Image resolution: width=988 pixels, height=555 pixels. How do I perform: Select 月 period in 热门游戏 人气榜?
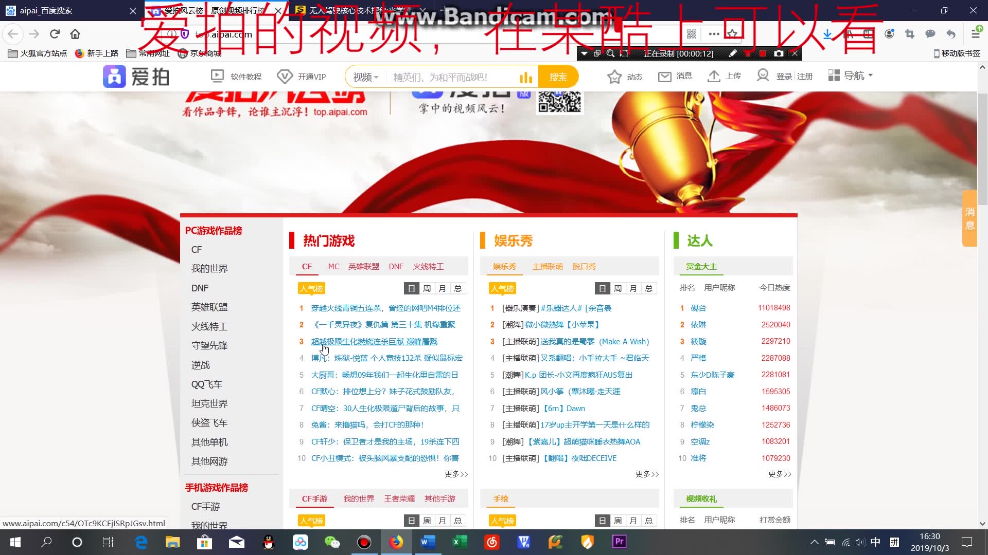click(443, 288)
